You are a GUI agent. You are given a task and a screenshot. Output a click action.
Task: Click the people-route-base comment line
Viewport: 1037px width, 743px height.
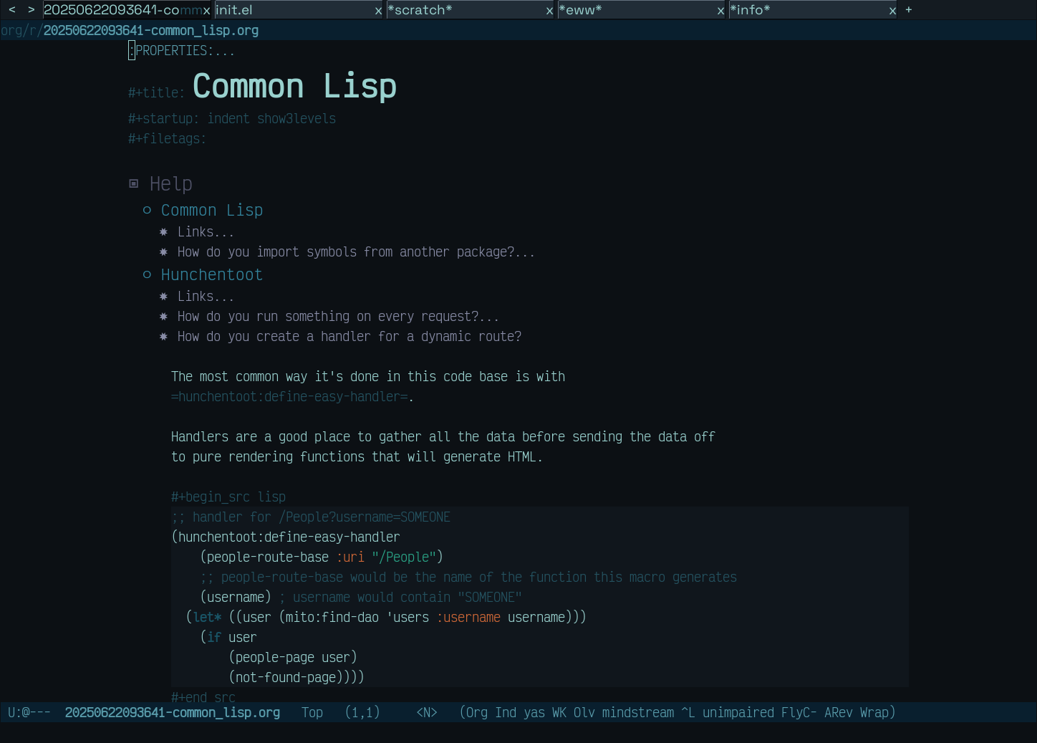pyautogui.click(x=468, y=577)
